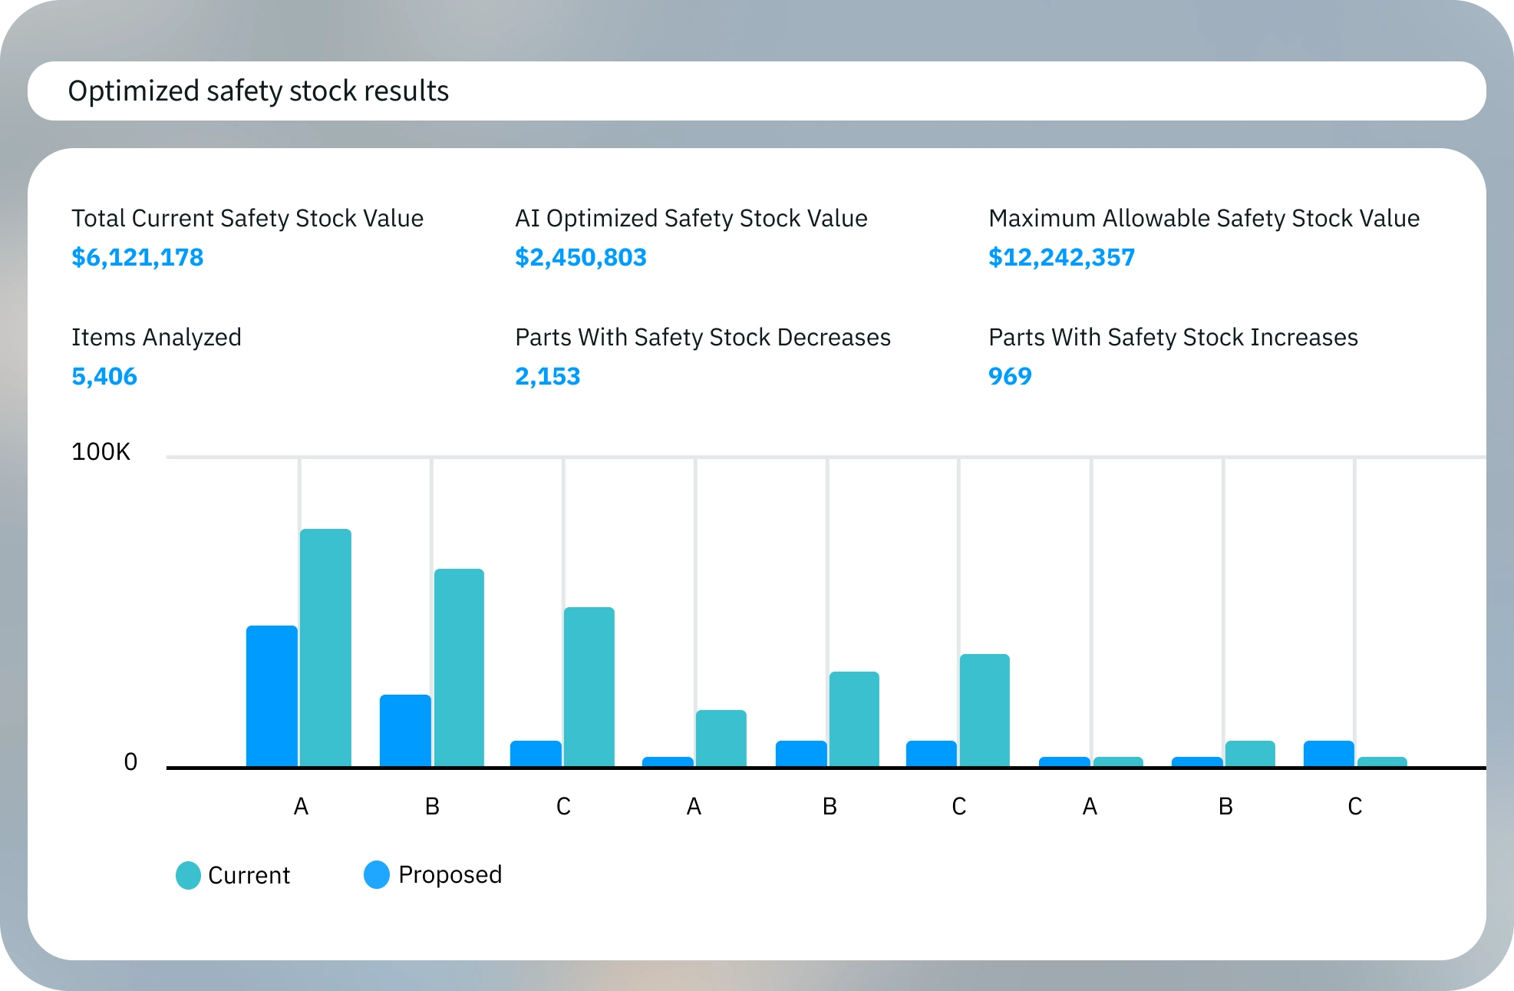Image resolution: width=1514 pixels, height=991 pixels.
Task: Click the tallest blue Proposed bar
Action: pyautogui.click(x=272, y=695)
